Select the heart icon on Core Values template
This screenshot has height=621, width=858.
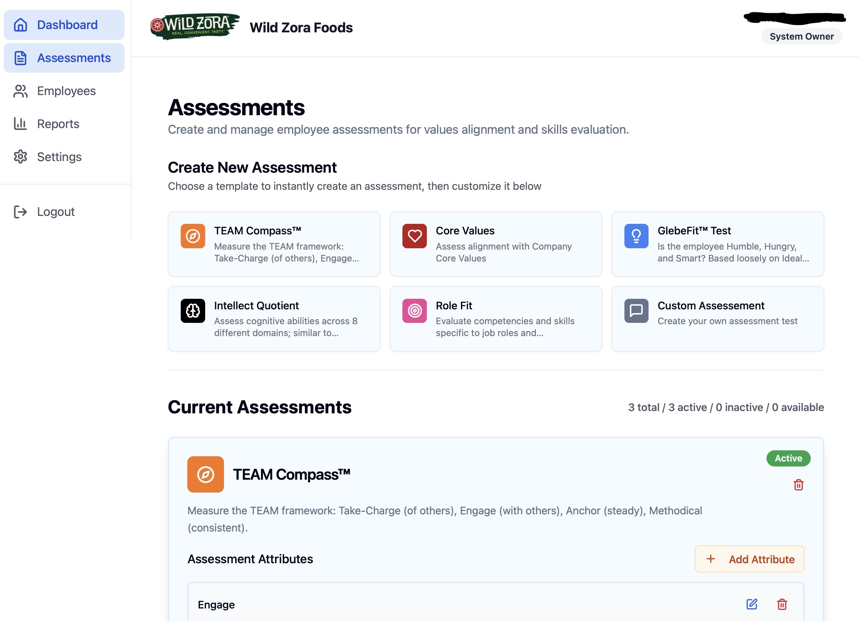(x=415, y=235)
